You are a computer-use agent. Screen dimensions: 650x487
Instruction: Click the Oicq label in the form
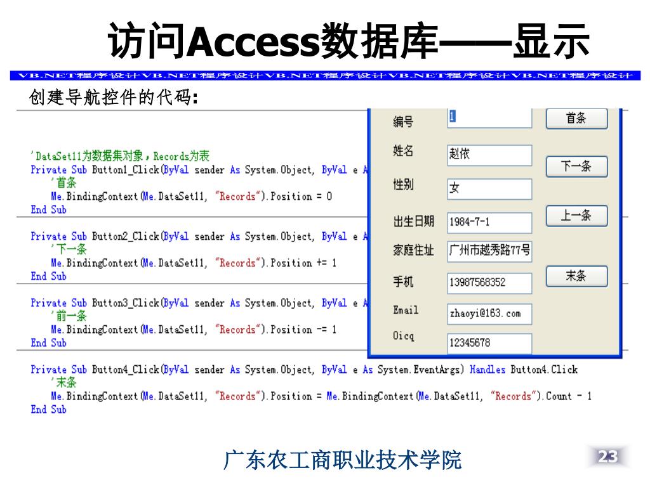pos(404,336)
